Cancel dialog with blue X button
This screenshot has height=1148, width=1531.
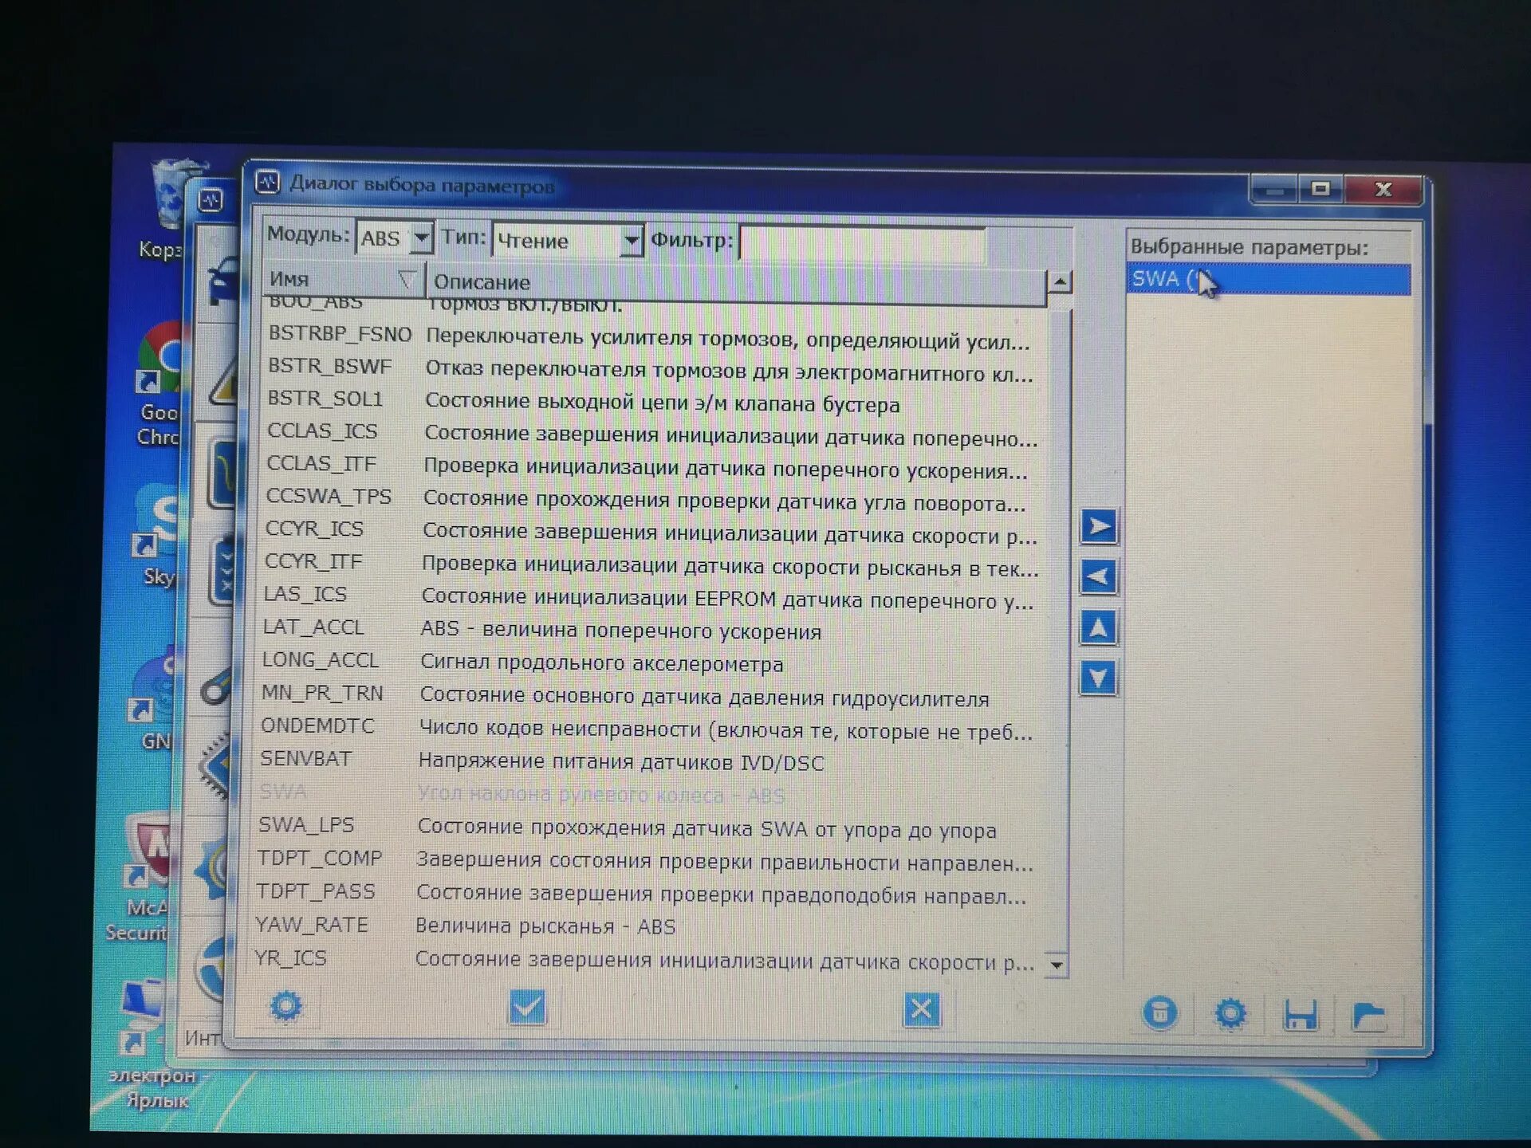[921, 1010]
